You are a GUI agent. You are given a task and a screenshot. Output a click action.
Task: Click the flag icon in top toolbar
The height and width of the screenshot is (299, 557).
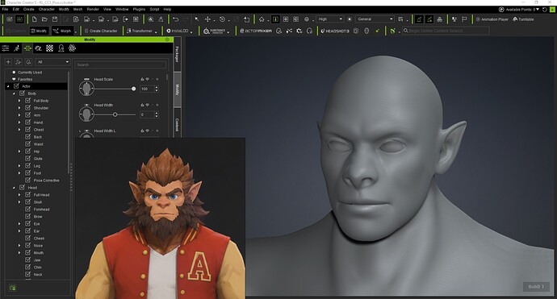click(x=464, y=19)
